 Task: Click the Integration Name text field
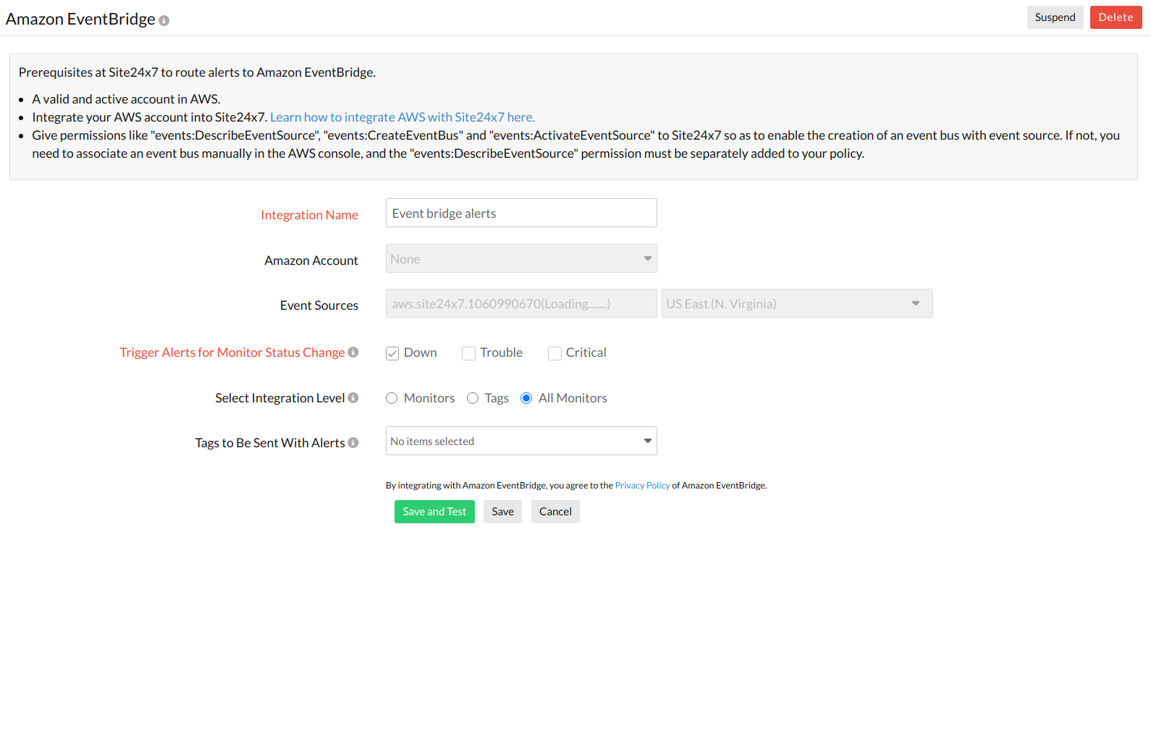click(x=520, y=214)
